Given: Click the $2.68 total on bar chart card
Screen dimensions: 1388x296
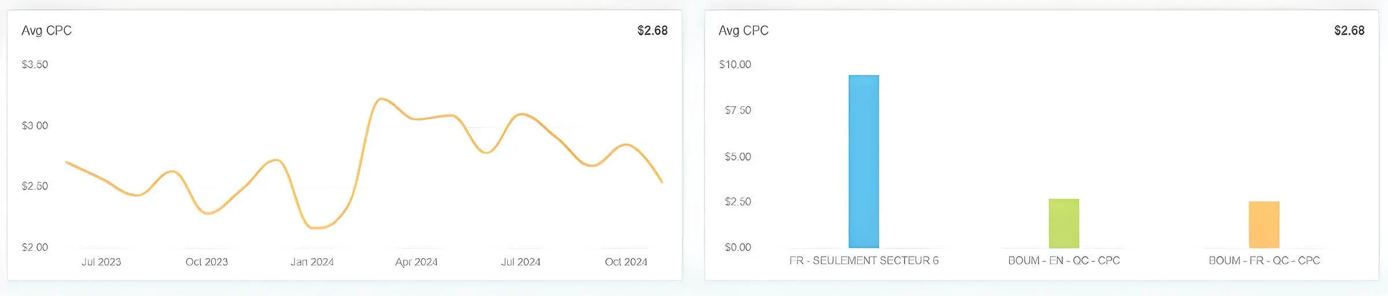Looking at the screenshot, I should (1349, 31).
